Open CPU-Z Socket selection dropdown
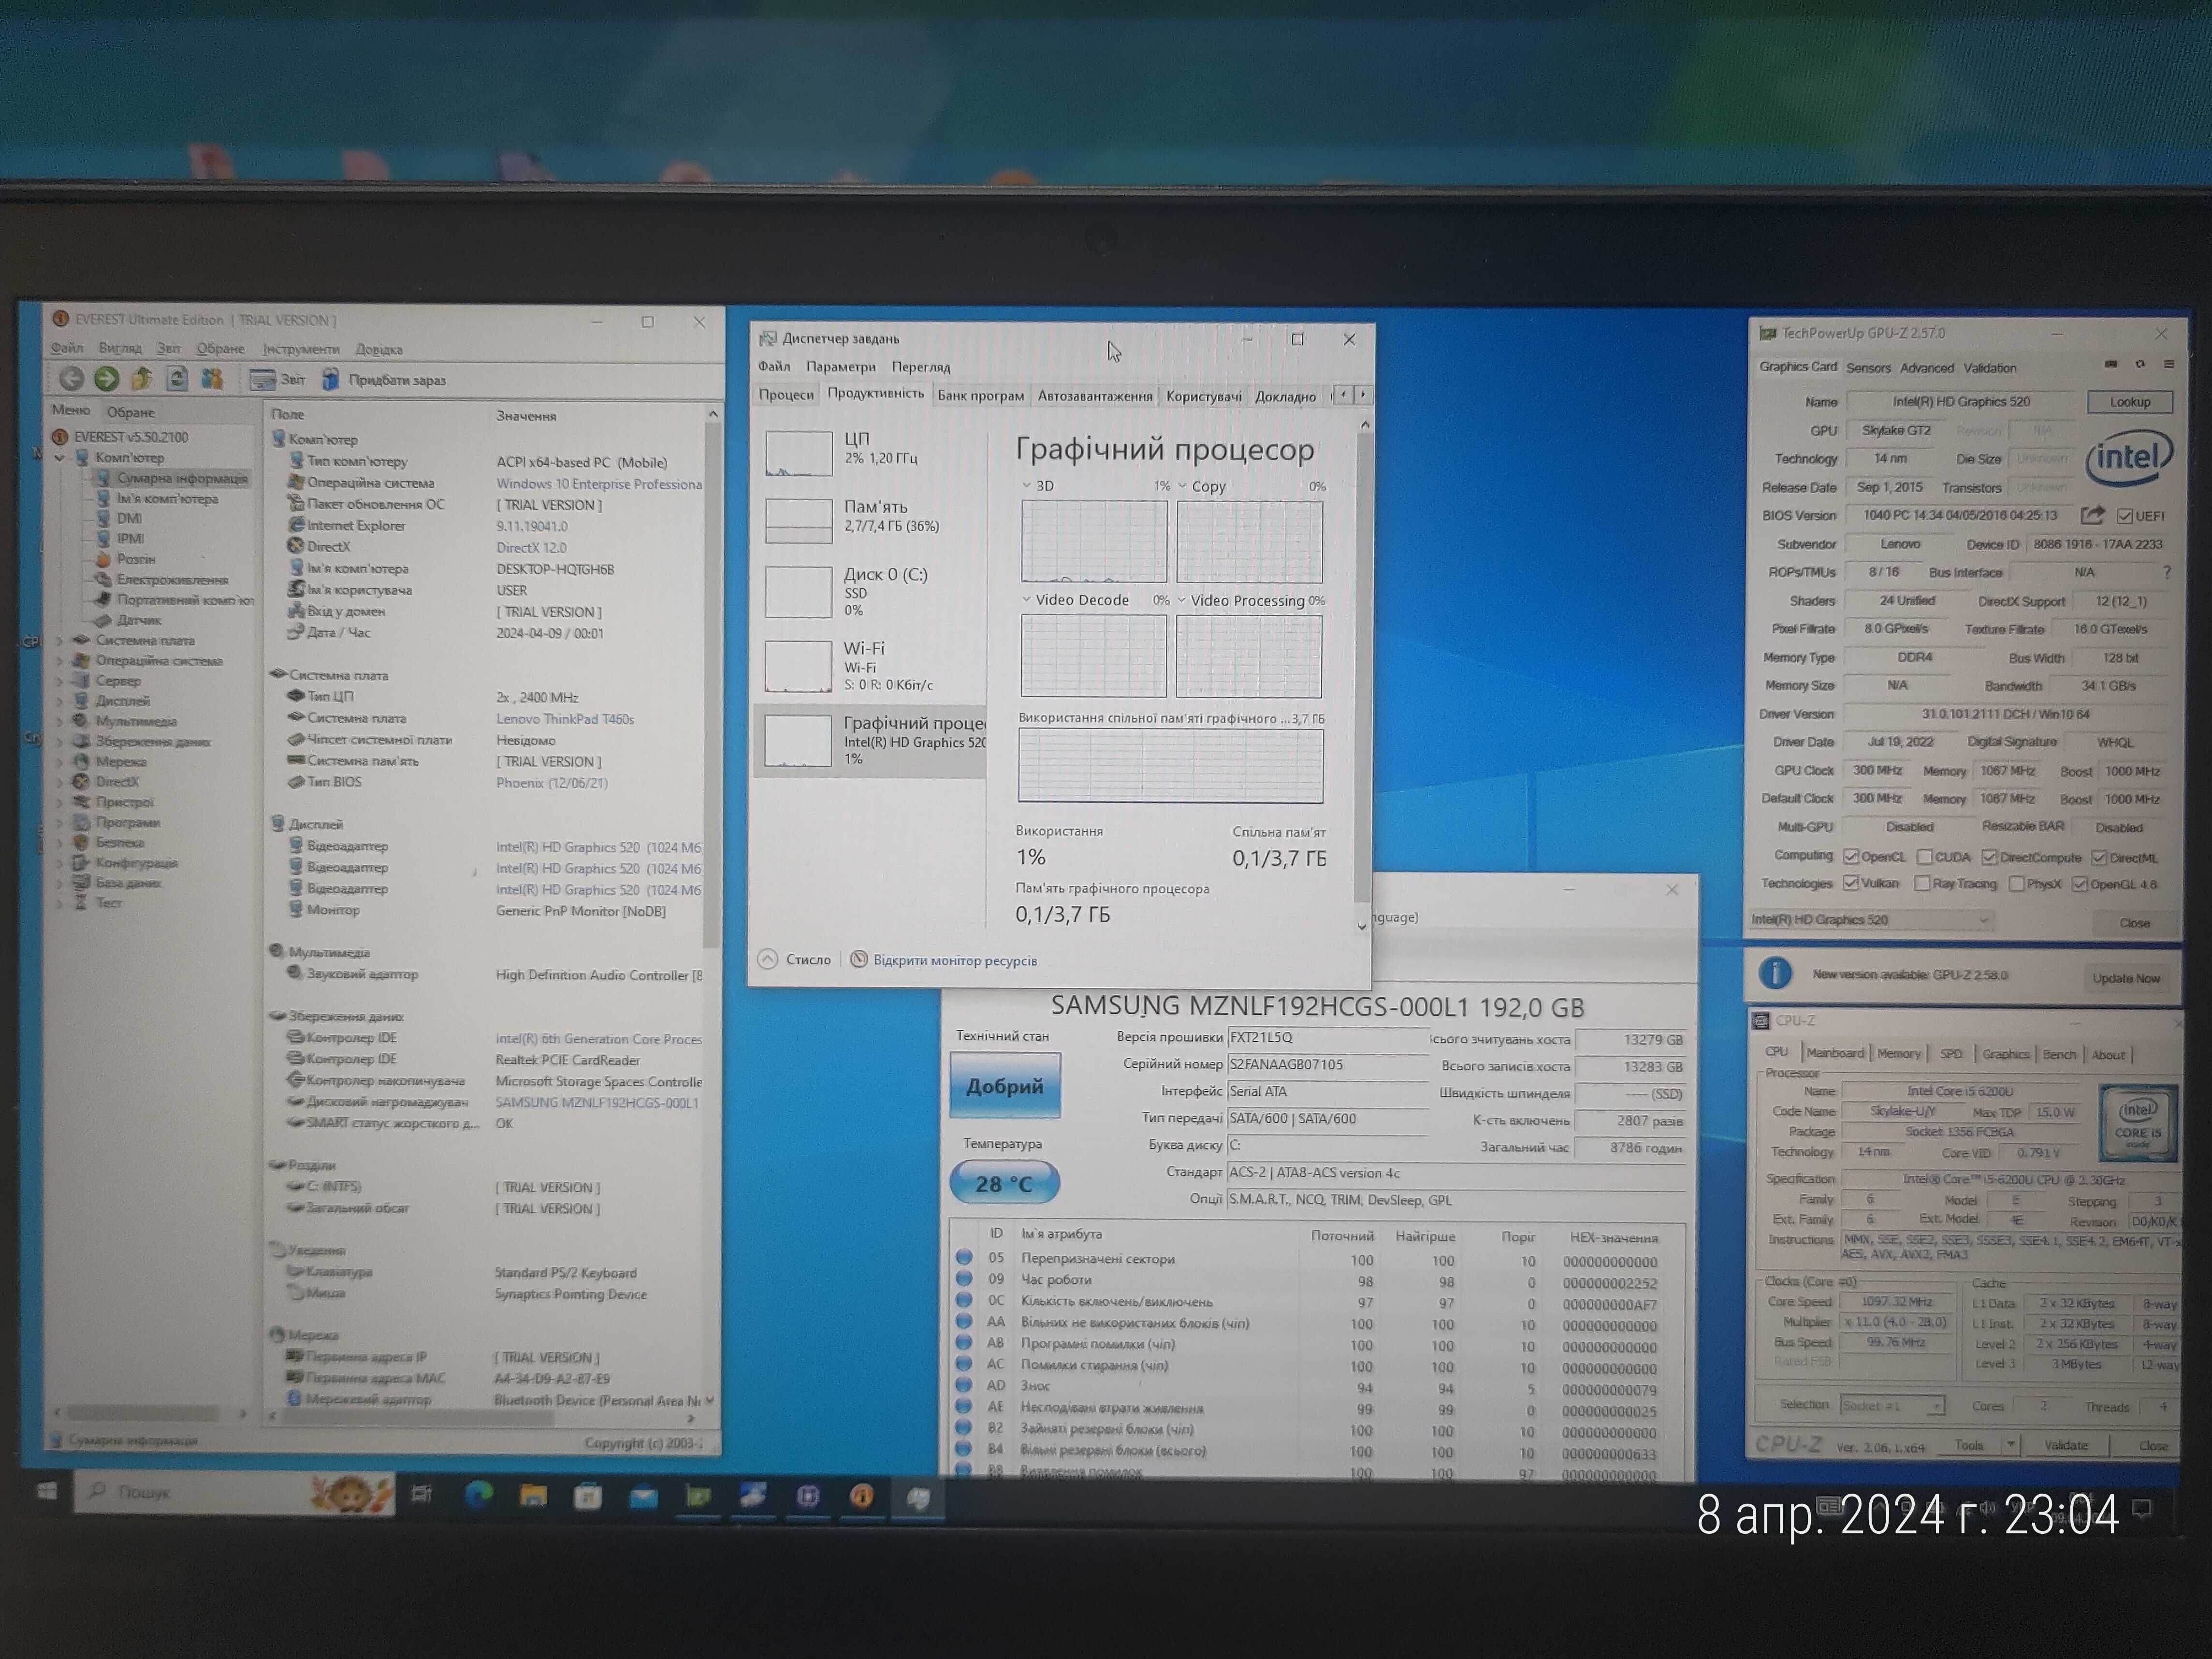Viewport: 2212px width, 1659px height. tap(1892, 1406)
